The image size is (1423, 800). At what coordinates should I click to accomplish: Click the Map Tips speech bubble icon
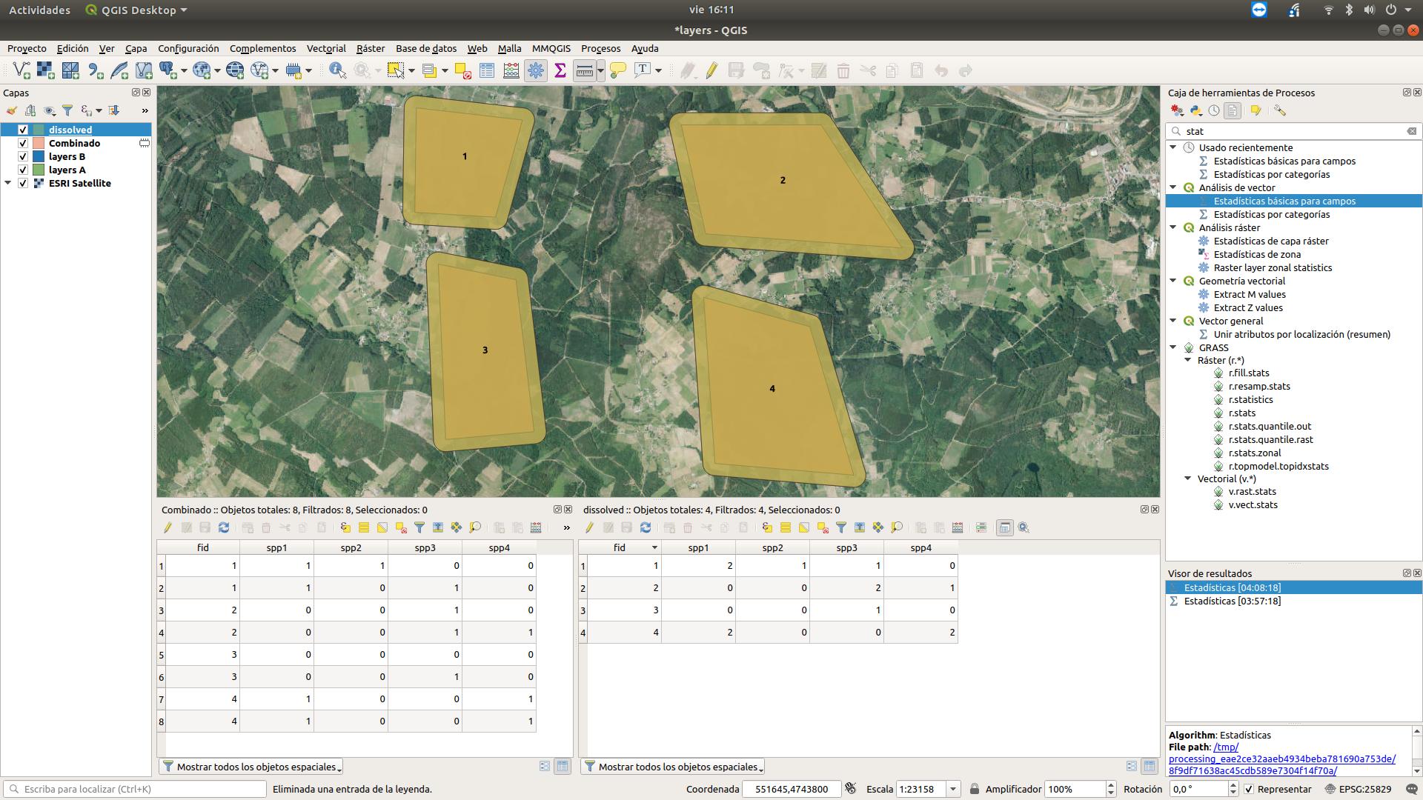click(618, 70)
